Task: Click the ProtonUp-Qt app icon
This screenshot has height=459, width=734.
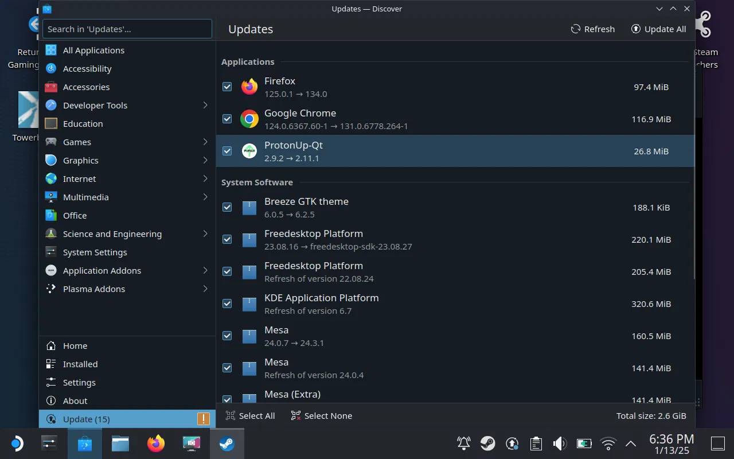Action: [x=249, y=151]
